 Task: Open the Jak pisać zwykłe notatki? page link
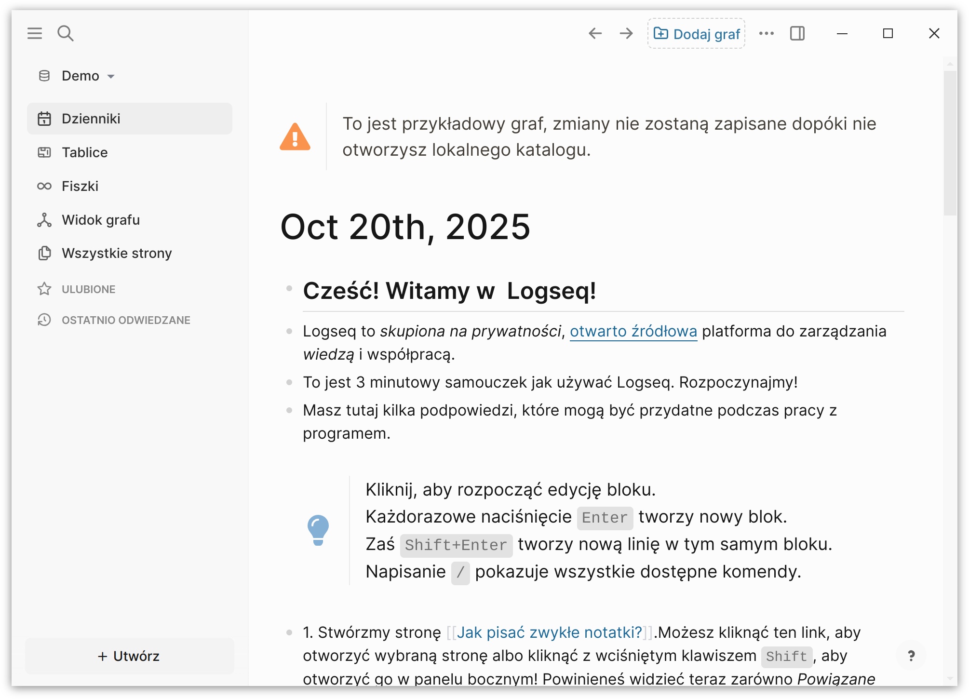[x=550, y=632]
